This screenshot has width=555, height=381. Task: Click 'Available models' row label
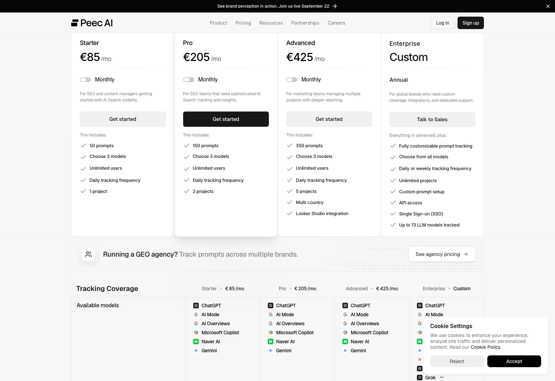pyautogui.click(x=98, y=305)
